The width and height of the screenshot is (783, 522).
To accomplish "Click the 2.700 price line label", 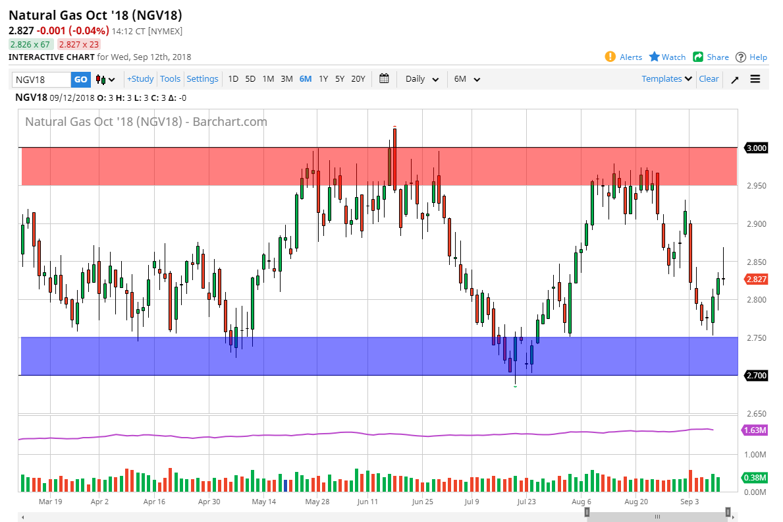I will (756, 376).
